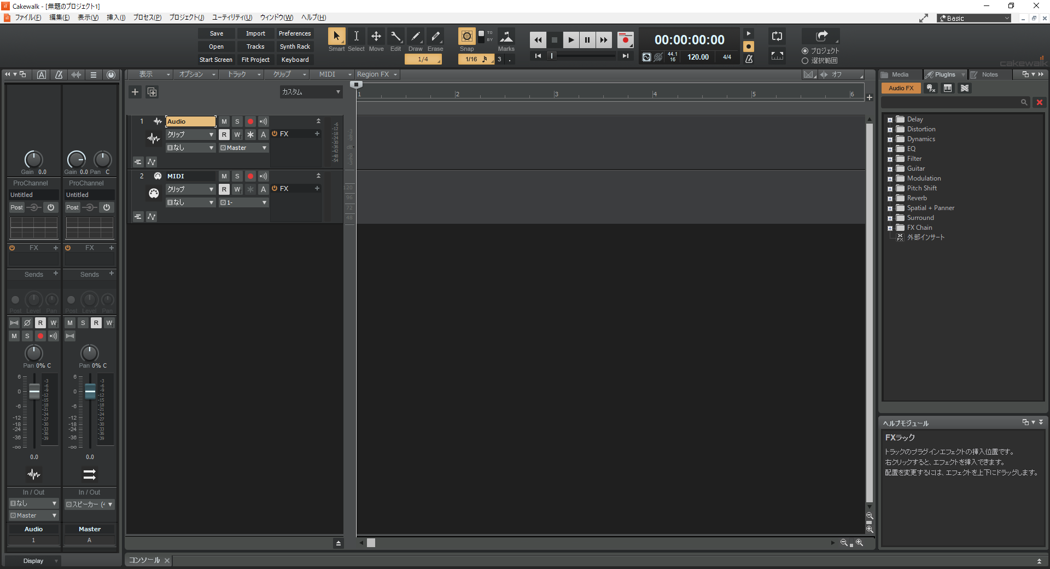This screenshot has width=1050, height=569.
Task: Click the Audio channel volume fader
Action: (34, 391)
